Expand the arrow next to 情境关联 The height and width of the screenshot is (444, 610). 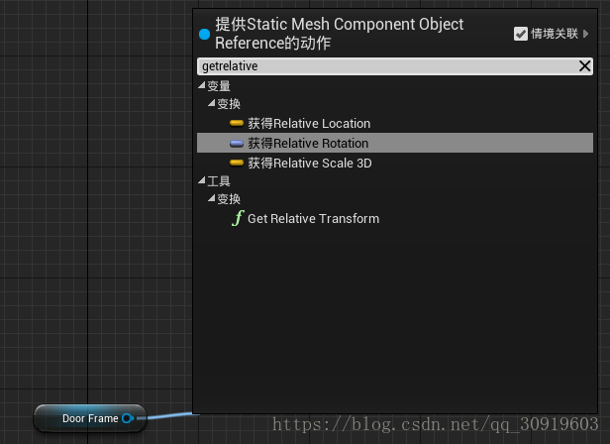585,34
